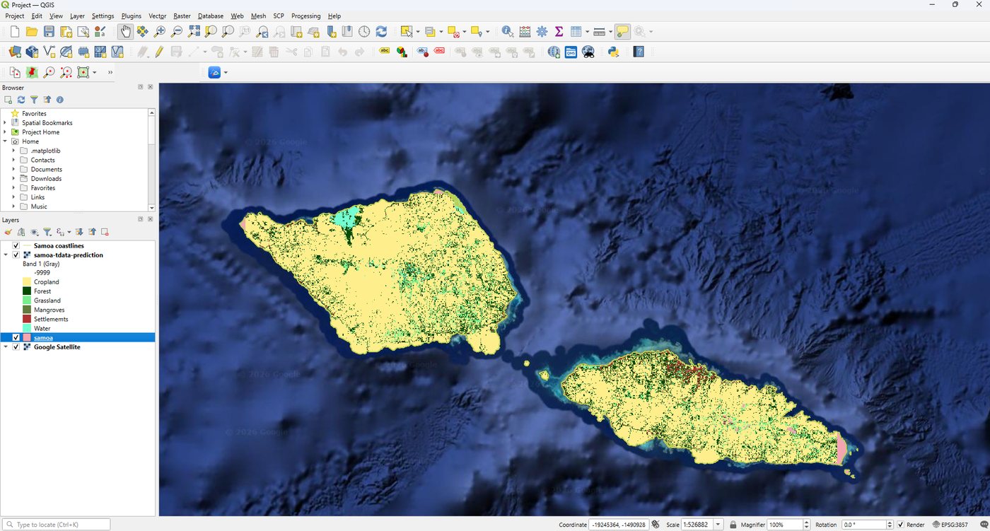
Task: Refresh the Browser panel
Action: click(21, 100)
